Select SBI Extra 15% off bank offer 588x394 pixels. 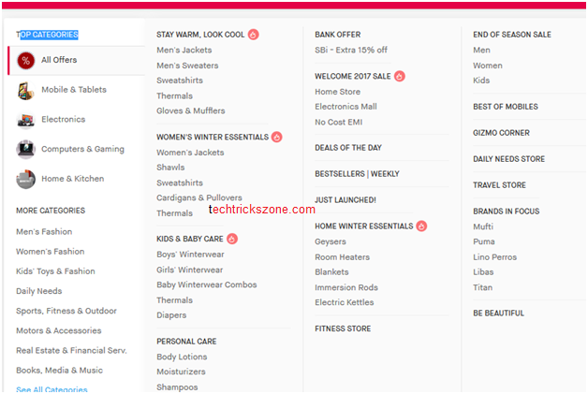(351, 51)
